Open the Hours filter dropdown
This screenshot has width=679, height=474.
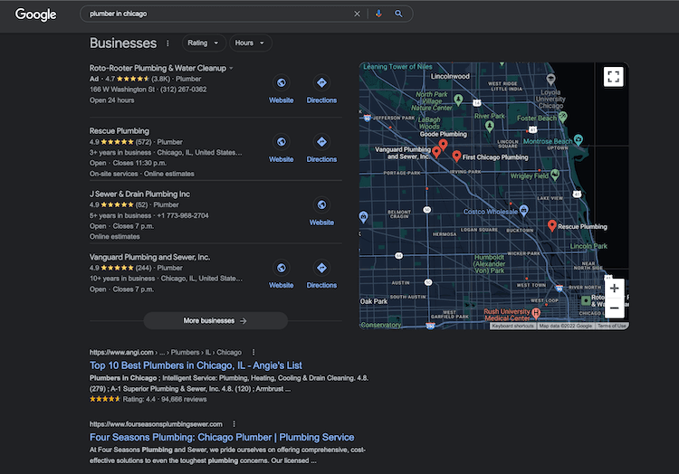250,43
